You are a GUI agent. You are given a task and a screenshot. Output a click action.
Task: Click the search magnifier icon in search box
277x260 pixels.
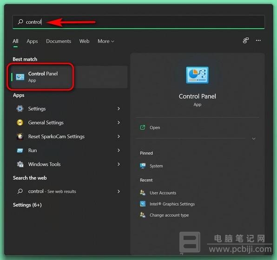point(20,22)
